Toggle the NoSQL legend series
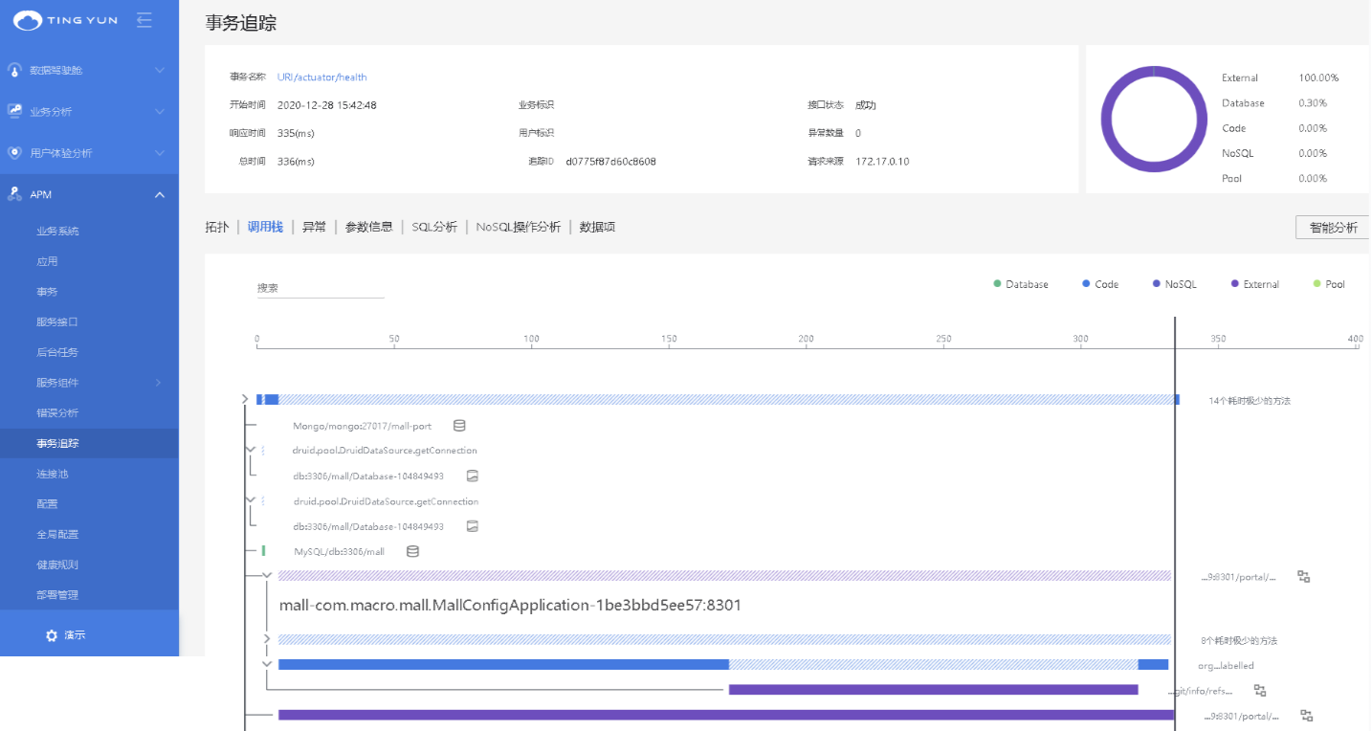The image size is (1371, 731). tap(1175, 284)
